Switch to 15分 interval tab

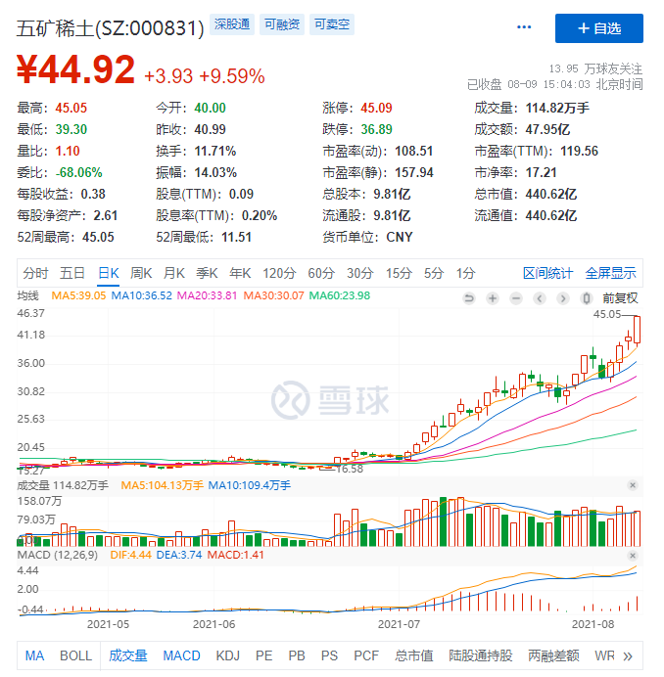coord(399,273)
